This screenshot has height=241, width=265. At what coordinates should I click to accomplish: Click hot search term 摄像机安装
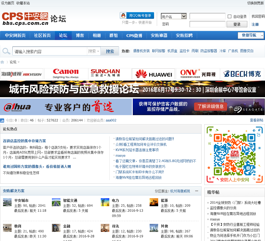(141, 51)
